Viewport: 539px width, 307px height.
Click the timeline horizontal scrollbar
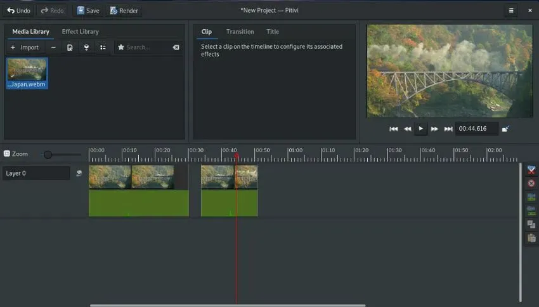pos(228,305)
